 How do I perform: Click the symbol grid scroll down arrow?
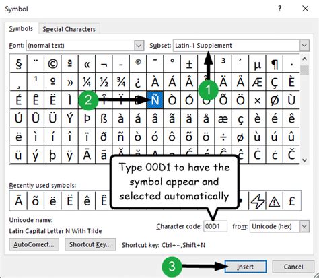pos(304,160)
